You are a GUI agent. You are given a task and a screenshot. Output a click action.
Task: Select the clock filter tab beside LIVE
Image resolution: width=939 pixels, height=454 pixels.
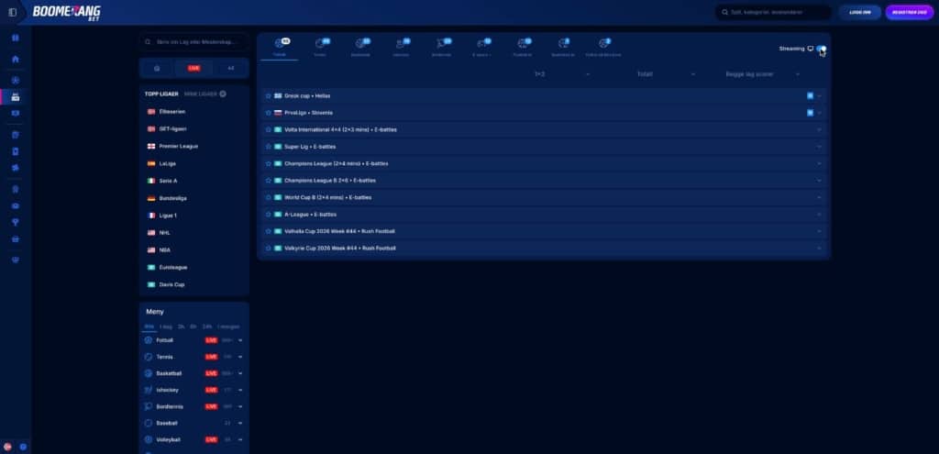(x=157, y=68)
